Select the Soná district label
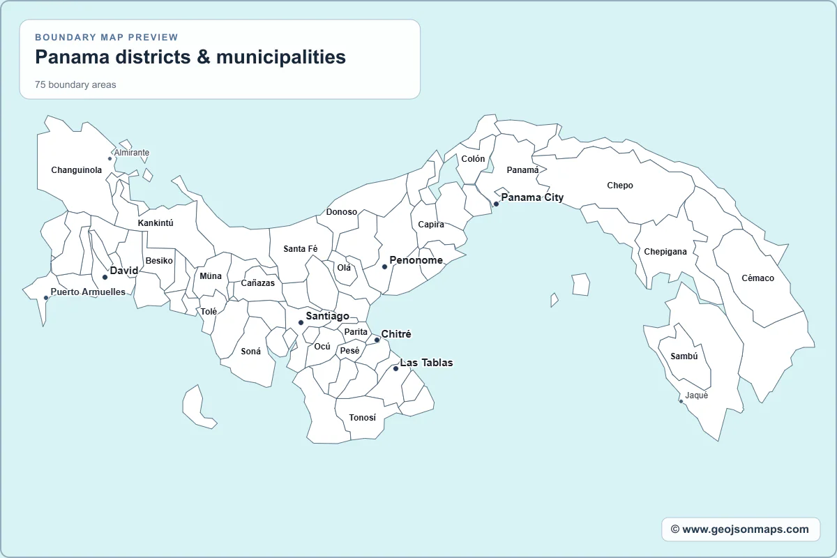 (x=251, y=352)
